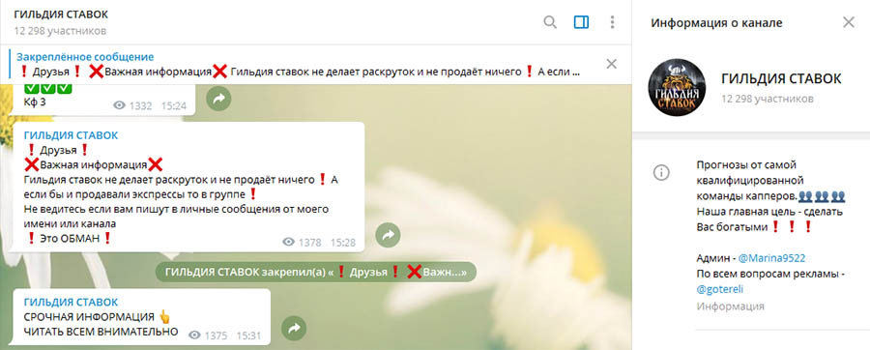Dismiss the pinned message bar
Screen dimensions: 870x350
pyautogui.click(x=612, y=64)
